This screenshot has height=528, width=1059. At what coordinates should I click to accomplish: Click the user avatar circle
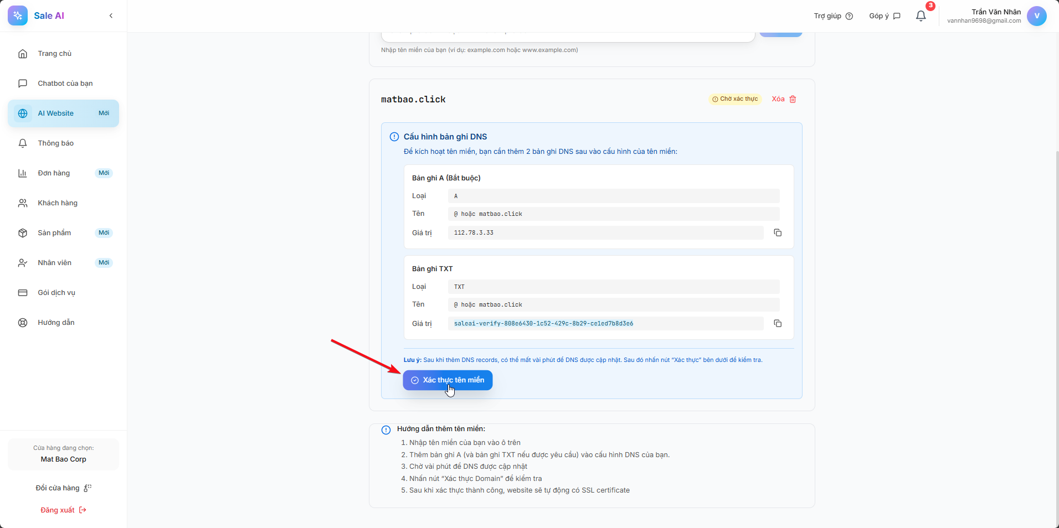pos(1036,16)
